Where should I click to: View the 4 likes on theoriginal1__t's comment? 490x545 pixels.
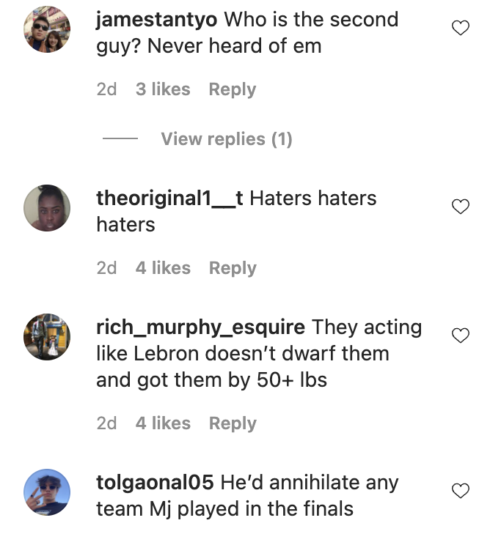click(x=163, y=268)
